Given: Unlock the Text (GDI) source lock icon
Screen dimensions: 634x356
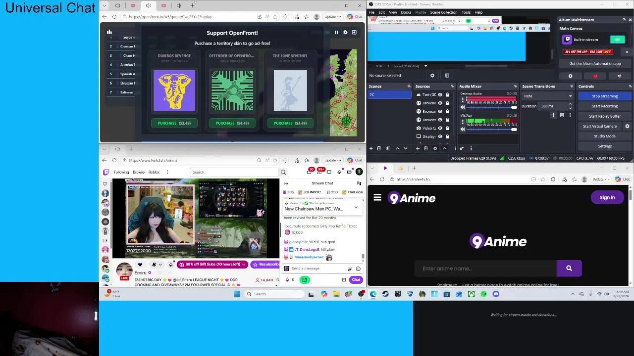Looking at the screenshot, I should (x=447, y=94).
